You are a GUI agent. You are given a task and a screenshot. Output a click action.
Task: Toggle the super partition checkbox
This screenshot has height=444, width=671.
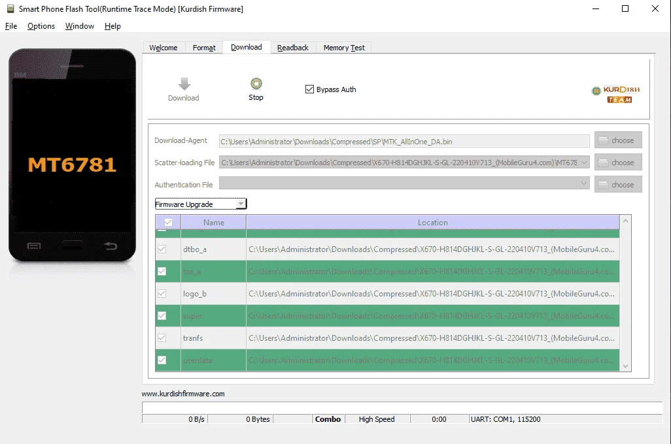click(x=162, y=316)
